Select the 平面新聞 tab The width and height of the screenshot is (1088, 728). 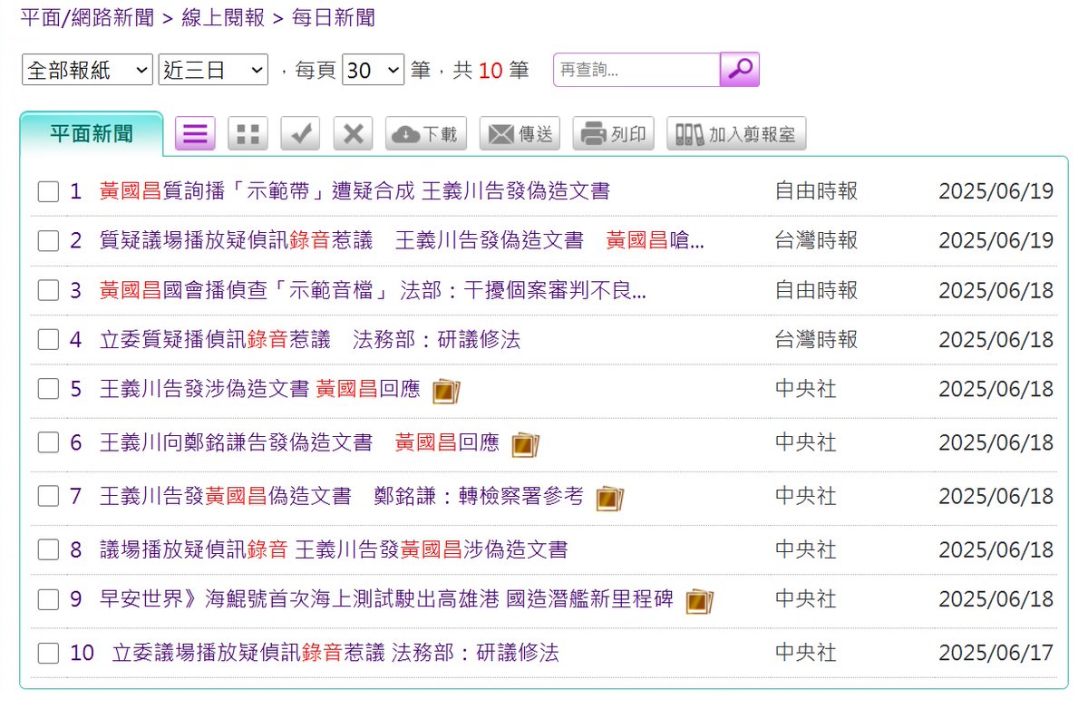pyautogui.click(x=92, y=134)
